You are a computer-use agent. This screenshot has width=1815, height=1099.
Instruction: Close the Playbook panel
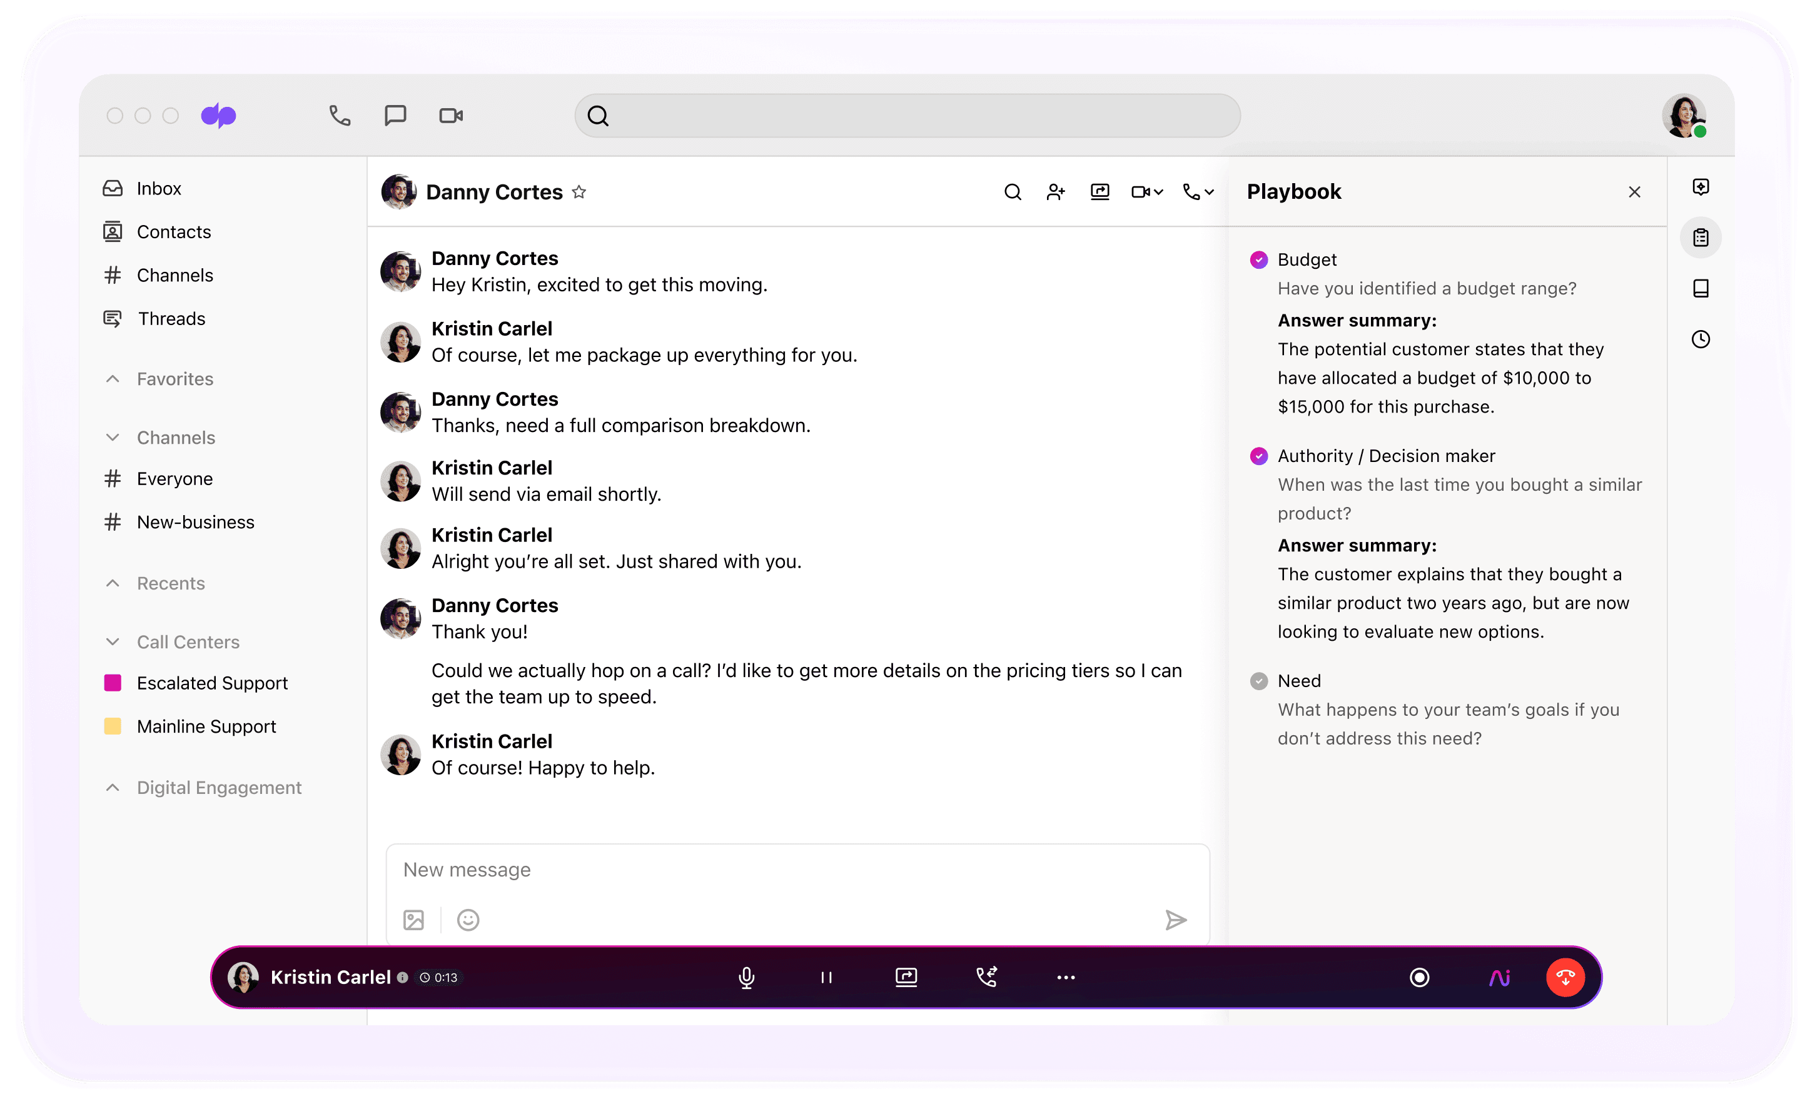[x=1635, y=192]
